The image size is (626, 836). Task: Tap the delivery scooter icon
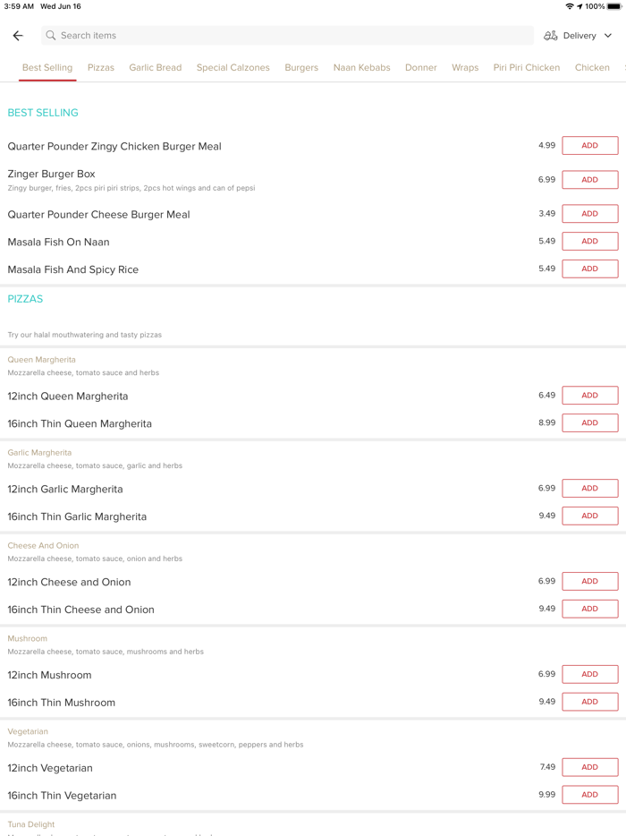coord(551,36)
